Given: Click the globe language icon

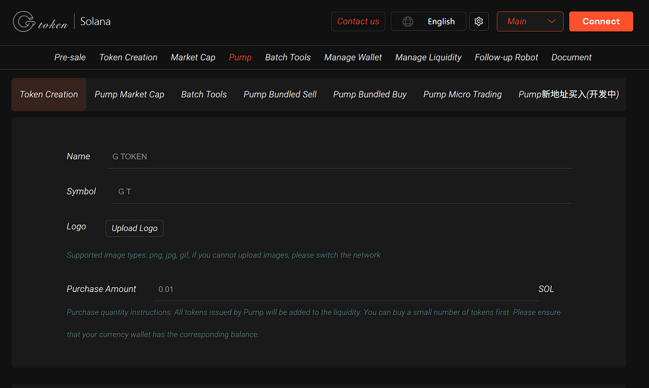Looking at the screenshot, I should click(408, 21).
